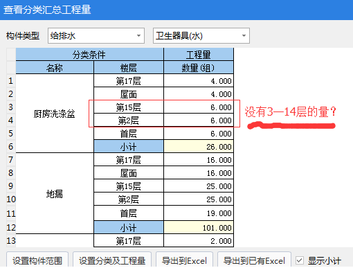
Task: Click the 导出到Excel button
Action: pyautogui.click(x=184, y=260)
